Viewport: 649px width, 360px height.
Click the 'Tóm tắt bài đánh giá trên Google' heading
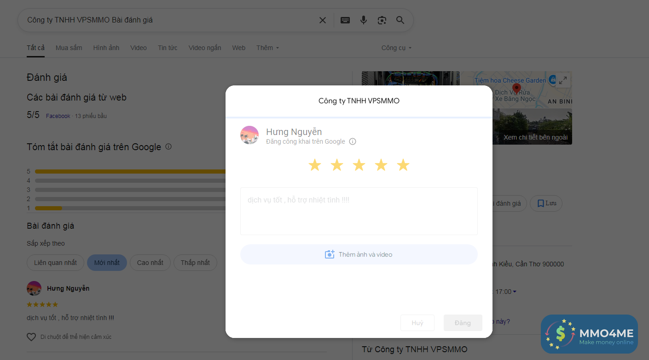coord(94,147)
